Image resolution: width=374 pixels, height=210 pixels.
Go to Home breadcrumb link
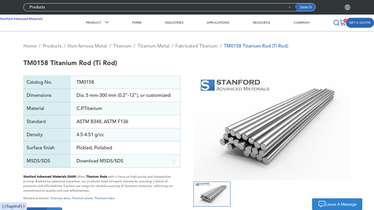[x=30, y=46]
